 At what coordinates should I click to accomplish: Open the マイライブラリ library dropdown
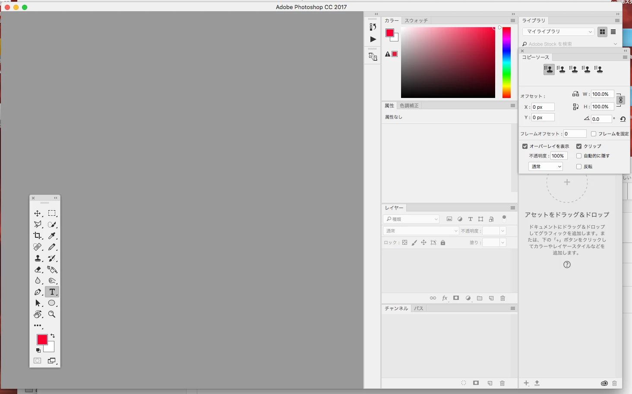(x=558, y=32)
